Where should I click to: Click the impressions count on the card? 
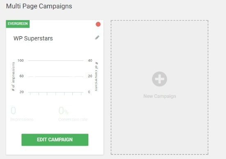click(x=13, y=111)
